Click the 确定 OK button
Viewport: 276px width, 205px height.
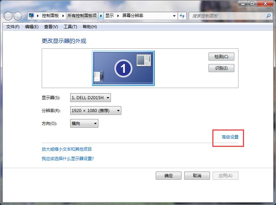[169, 175]
